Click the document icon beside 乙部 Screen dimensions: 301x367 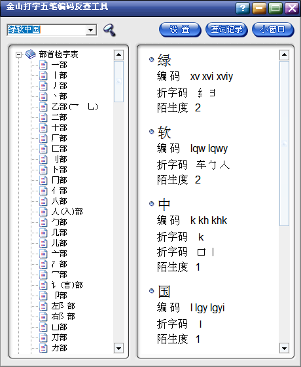pyautogui.click(x=43, y=107)
